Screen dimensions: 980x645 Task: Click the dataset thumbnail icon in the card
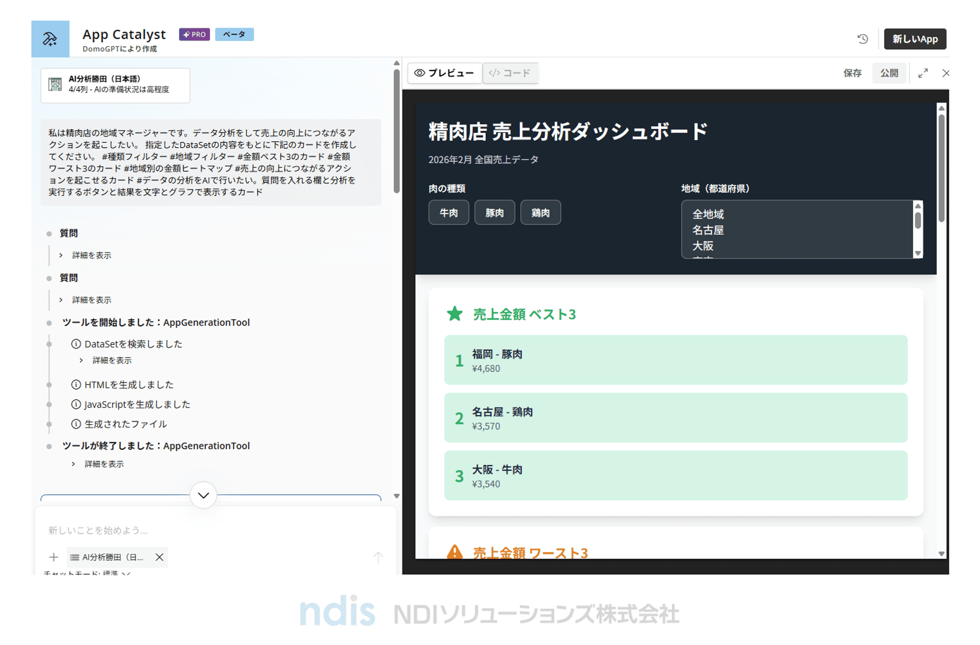[55, 85]
